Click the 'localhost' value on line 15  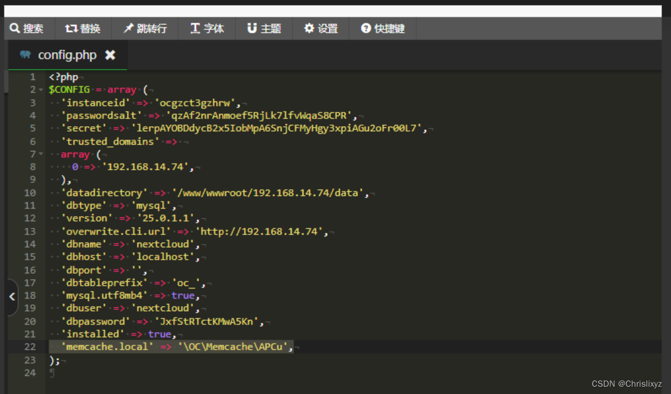(x=162, y=256)
